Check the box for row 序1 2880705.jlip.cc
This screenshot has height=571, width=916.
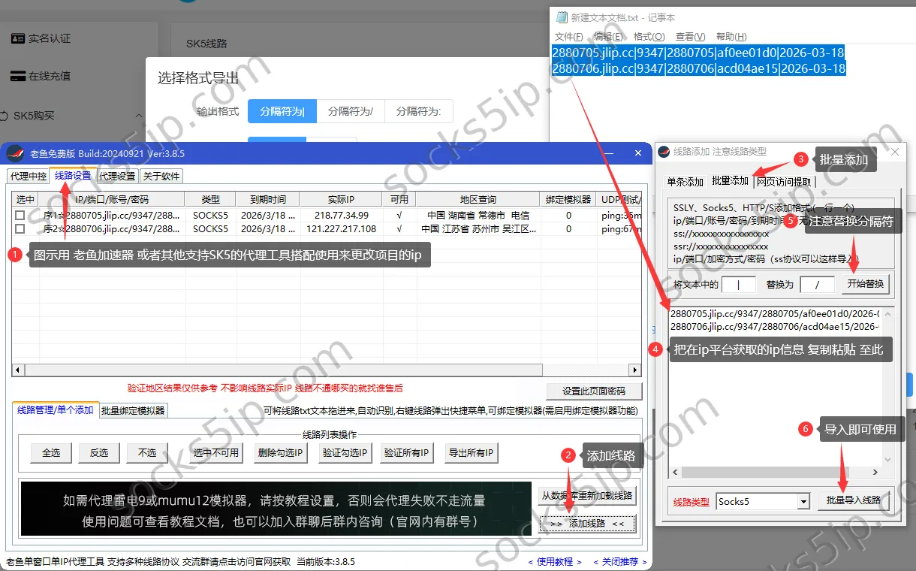pos(20,215)
